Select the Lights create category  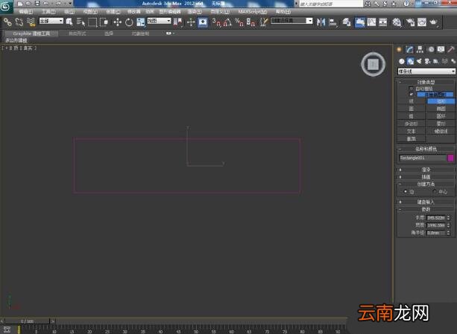pos(419,61)
